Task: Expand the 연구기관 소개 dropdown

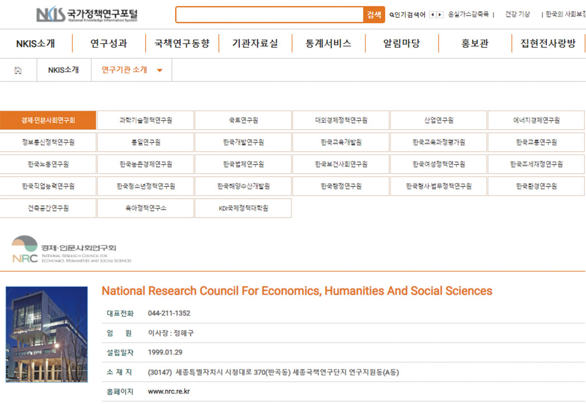Action: (160, 70)
